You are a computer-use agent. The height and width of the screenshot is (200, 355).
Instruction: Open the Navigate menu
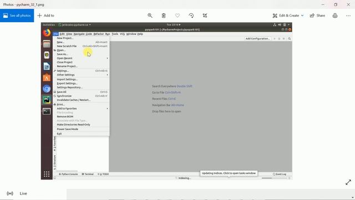click(x=79, y=34)
